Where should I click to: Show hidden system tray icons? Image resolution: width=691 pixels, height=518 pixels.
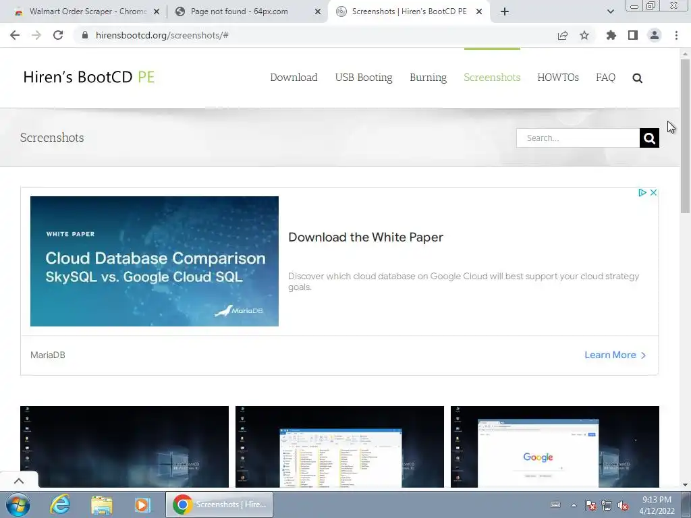(574, 505)
